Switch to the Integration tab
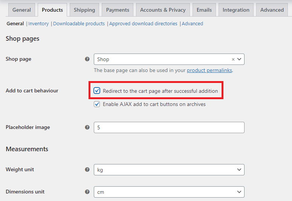Screen dimensions: 292x201 [236, 10]
